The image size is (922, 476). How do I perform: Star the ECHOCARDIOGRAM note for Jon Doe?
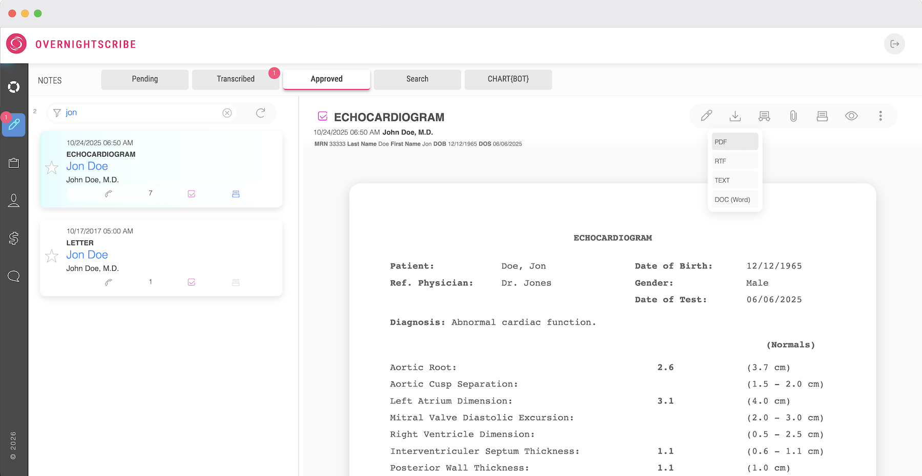coord(52,167)
